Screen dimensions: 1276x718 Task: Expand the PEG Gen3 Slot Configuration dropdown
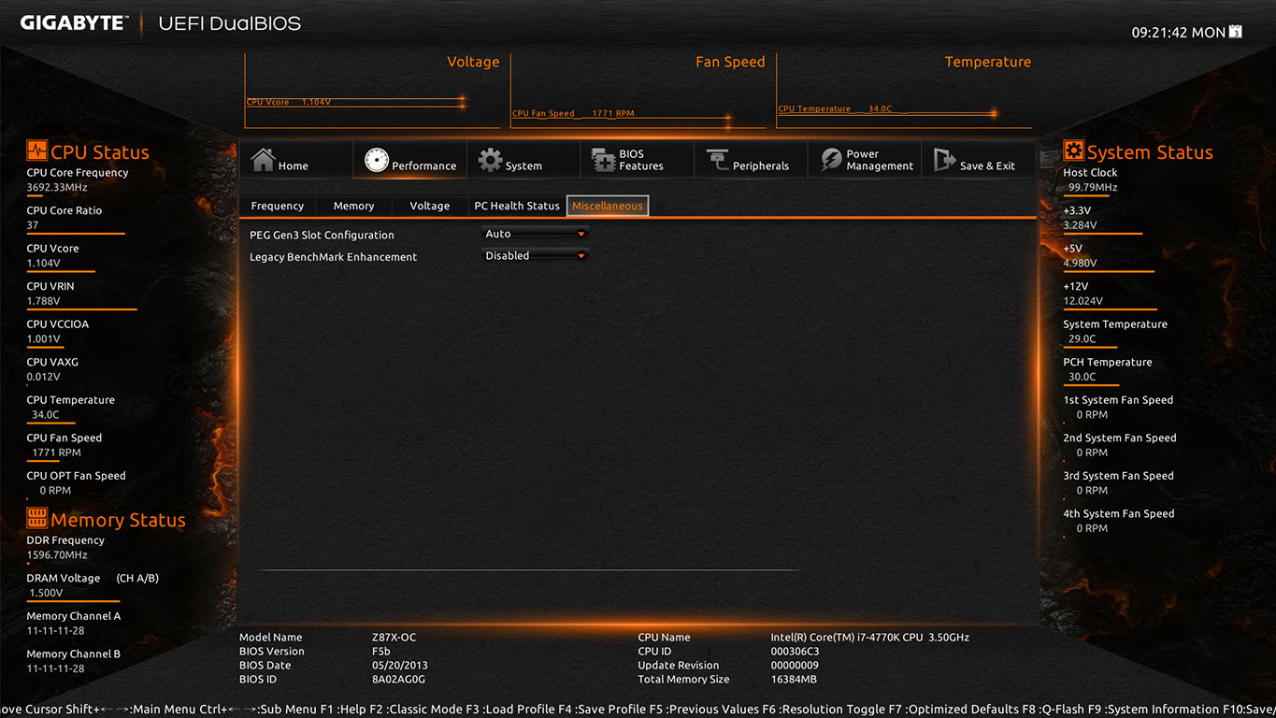[536, 234]
